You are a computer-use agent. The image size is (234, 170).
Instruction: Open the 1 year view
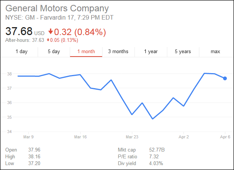(x=151, y=52)
